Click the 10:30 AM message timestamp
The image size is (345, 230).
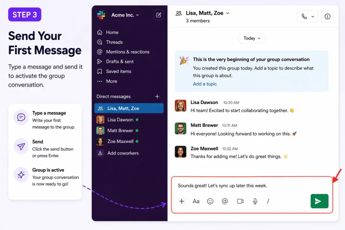coord(231,103)
